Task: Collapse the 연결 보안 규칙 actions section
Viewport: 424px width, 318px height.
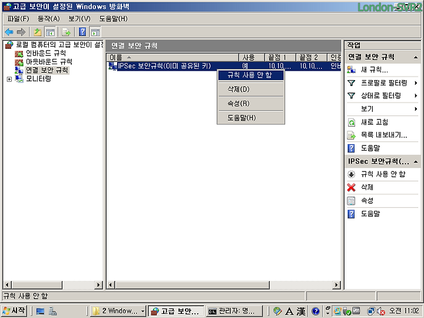Action: (x=416, y=57)
